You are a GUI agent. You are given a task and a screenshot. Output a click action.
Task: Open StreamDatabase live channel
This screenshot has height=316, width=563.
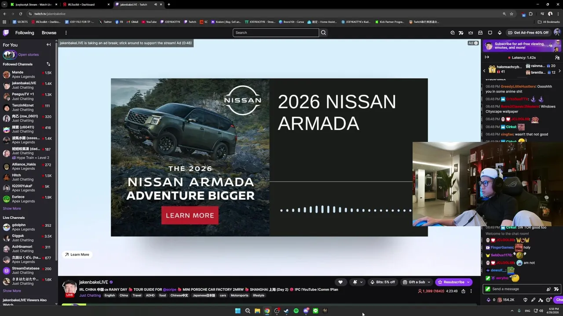[x=27, y=270]
